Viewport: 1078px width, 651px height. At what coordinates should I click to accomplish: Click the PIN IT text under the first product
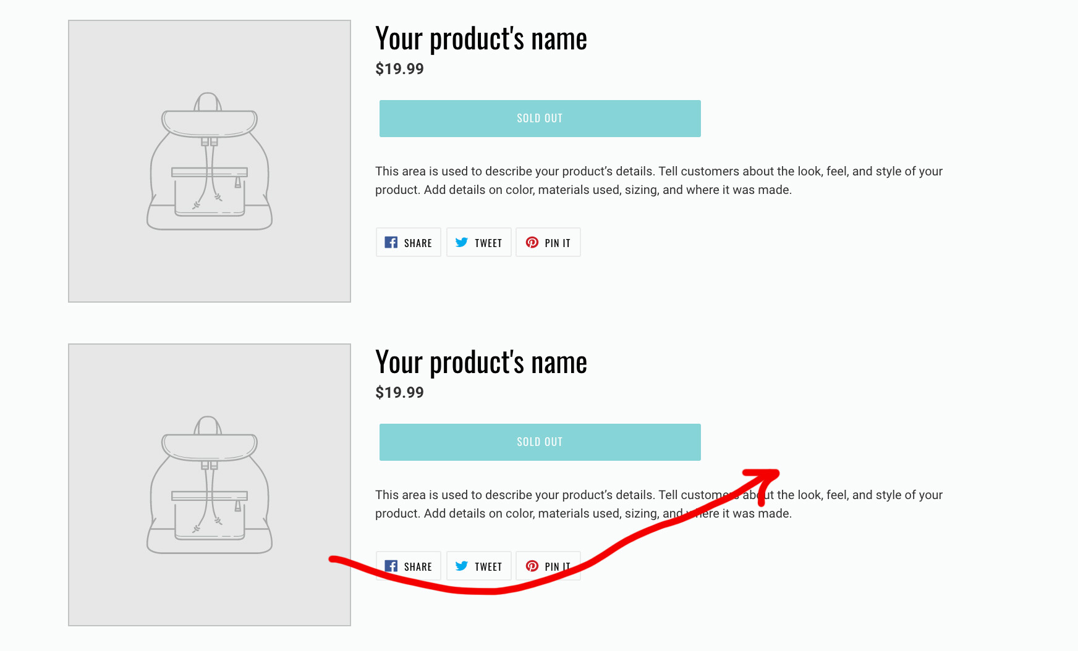click(558, 243)
